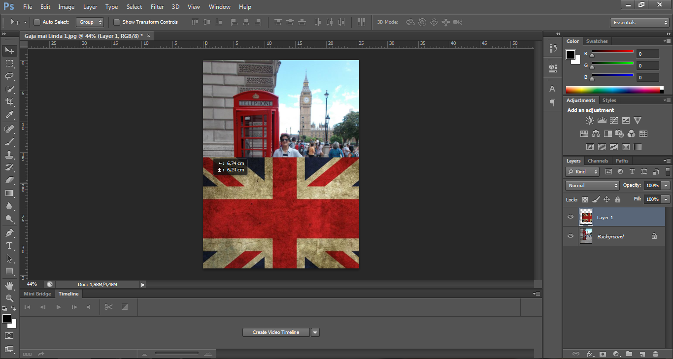Switch to the Styles tab
Image resolution: width=673 pixels, height=359 pixels.
click(609, 100)
